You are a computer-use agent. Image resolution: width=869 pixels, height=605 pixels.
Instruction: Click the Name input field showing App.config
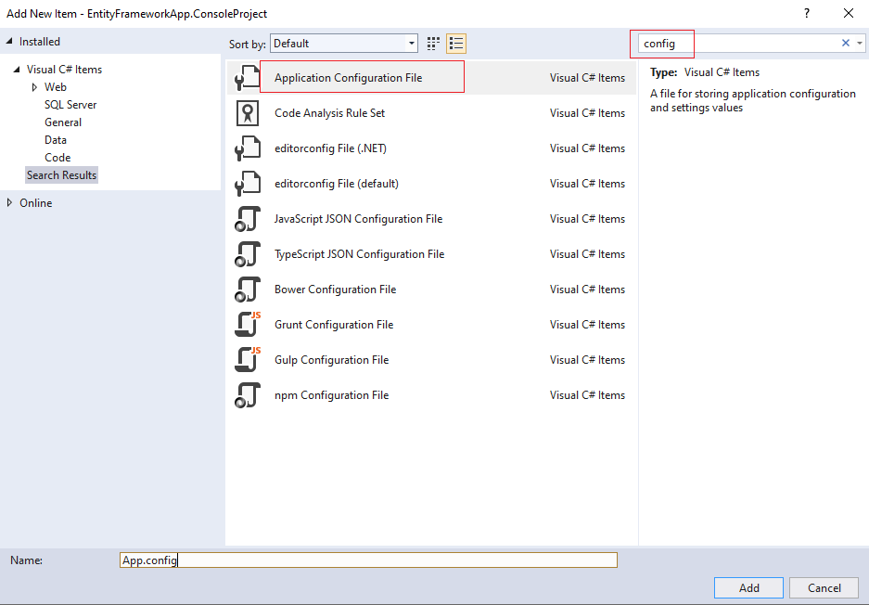(368, 560)
